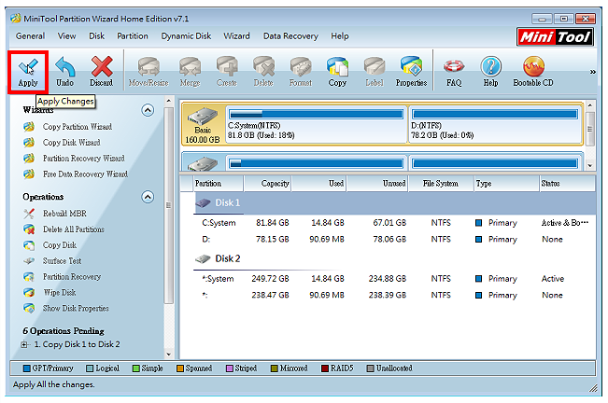Viewport: 608px width, 403px height.
Task: Open the Help menu
Action: [340, 36]
